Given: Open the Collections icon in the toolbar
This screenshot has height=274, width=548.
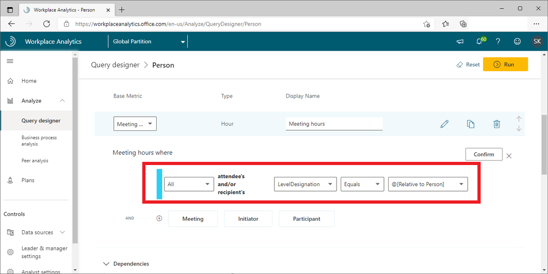Looking at the screenshot, I should (463, 24).
